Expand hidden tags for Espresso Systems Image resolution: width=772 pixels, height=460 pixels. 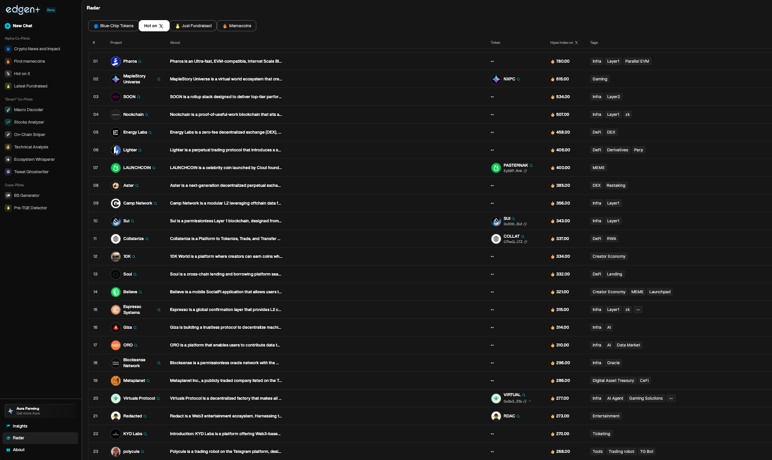[x=638, y=310]
